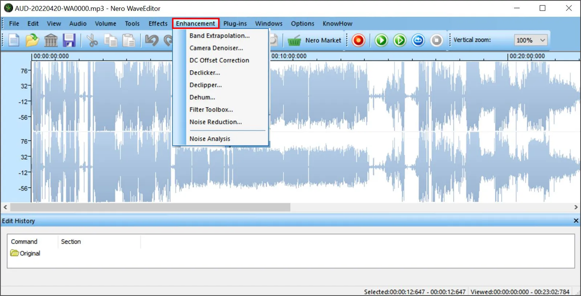581x296 pixels.
Task: Open the Audio menu
Action: pos(78,24)
